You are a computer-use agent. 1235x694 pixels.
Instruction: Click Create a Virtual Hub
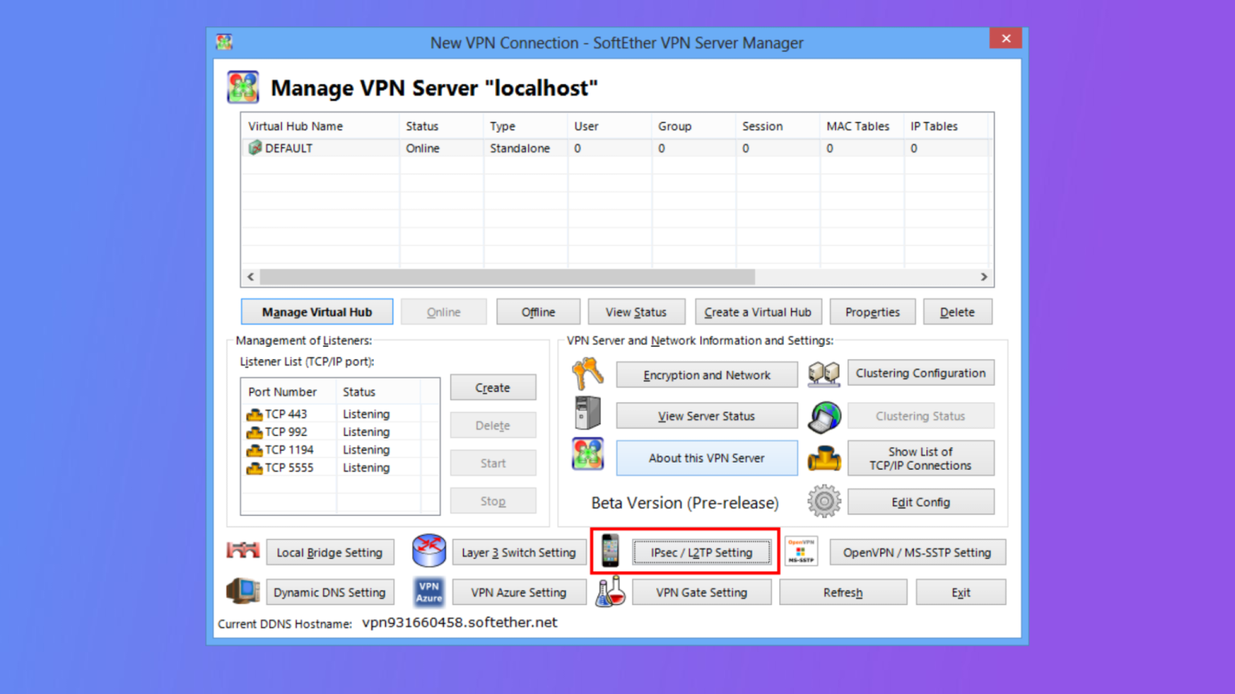757,312
